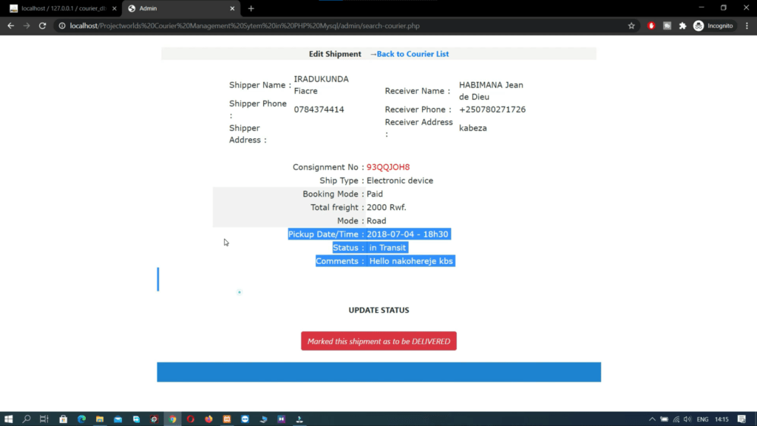Viewport: 757px width, 426px height.
Task: Reload the page with the refresh icon
Action: click(42, 26)
